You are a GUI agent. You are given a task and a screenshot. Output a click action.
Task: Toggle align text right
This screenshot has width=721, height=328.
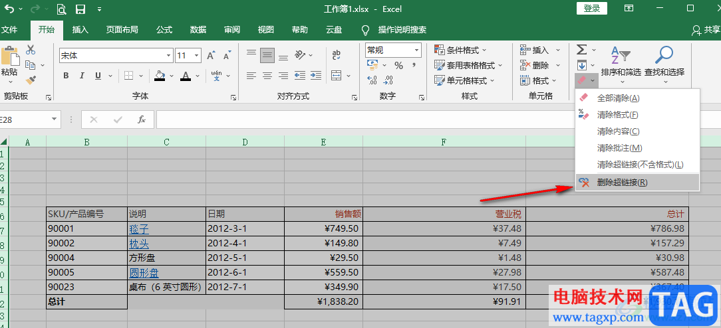tap(283, 75)
